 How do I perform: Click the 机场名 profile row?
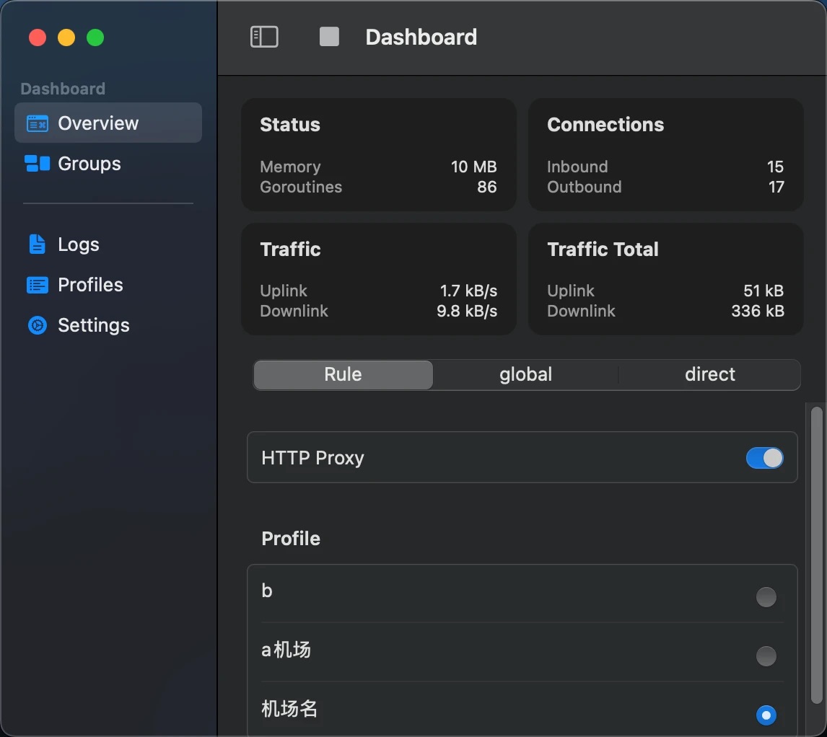tap(505, 709)
